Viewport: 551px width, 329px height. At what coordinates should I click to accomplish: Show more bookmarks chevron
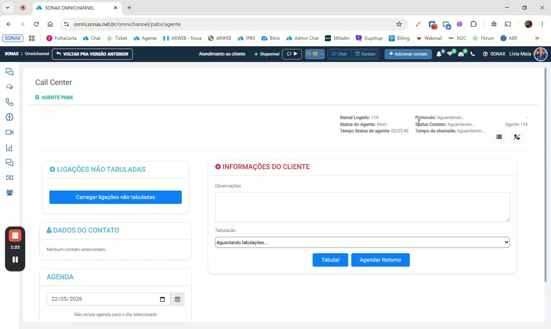click(537, 38)
